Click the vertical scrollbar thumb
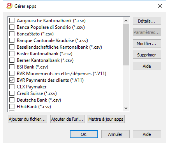The height and width of the screenshot is (146, 169). tap(126, 44)
